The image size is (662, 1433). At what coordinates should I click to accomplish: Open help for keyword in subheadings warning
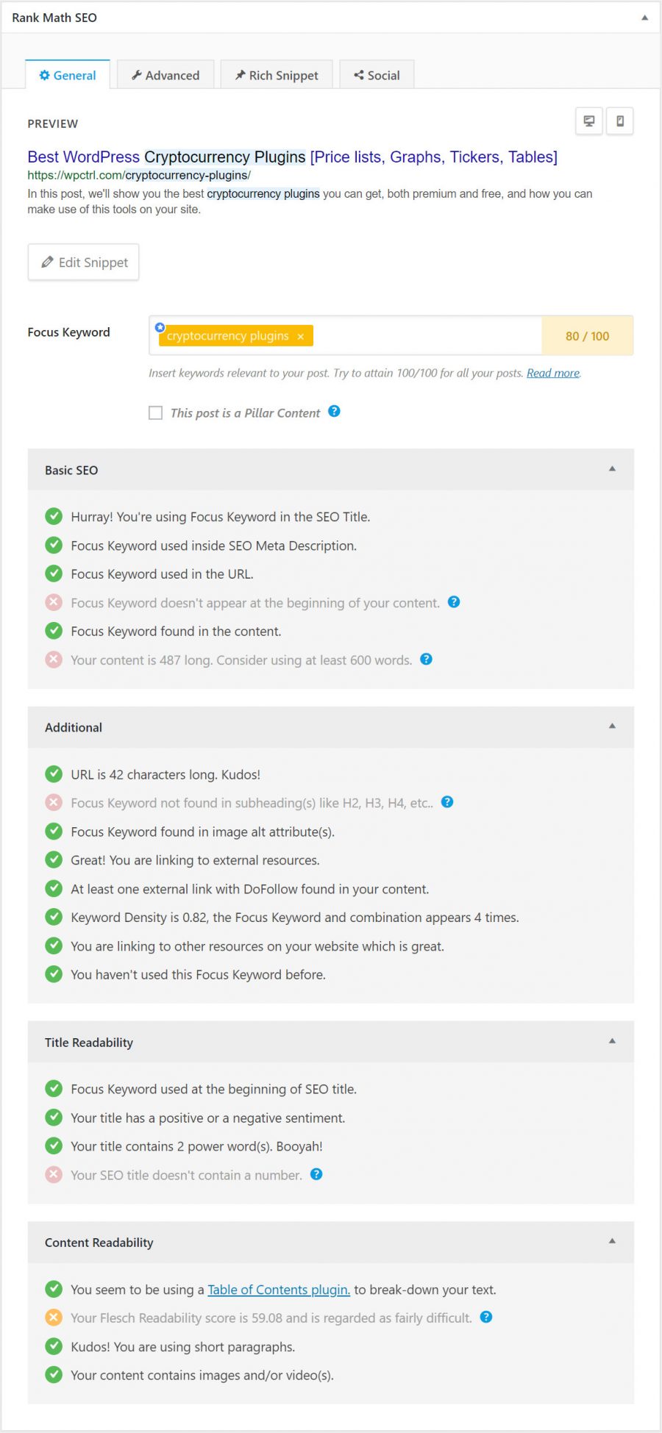click(447, 802)
